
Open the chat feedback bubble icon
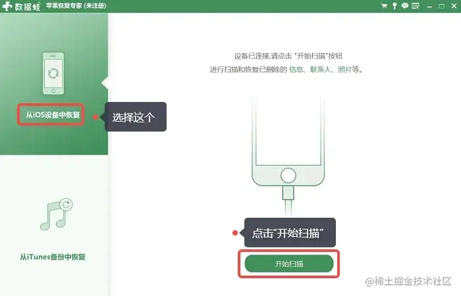point(405,6)
